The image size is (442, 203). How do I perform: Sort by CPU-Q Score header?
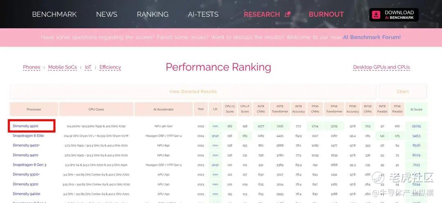tap(230, 109)
